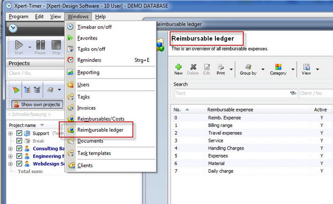Uncheck the Break project checkbox
The image size is (333, 204).
click(19, 141)
